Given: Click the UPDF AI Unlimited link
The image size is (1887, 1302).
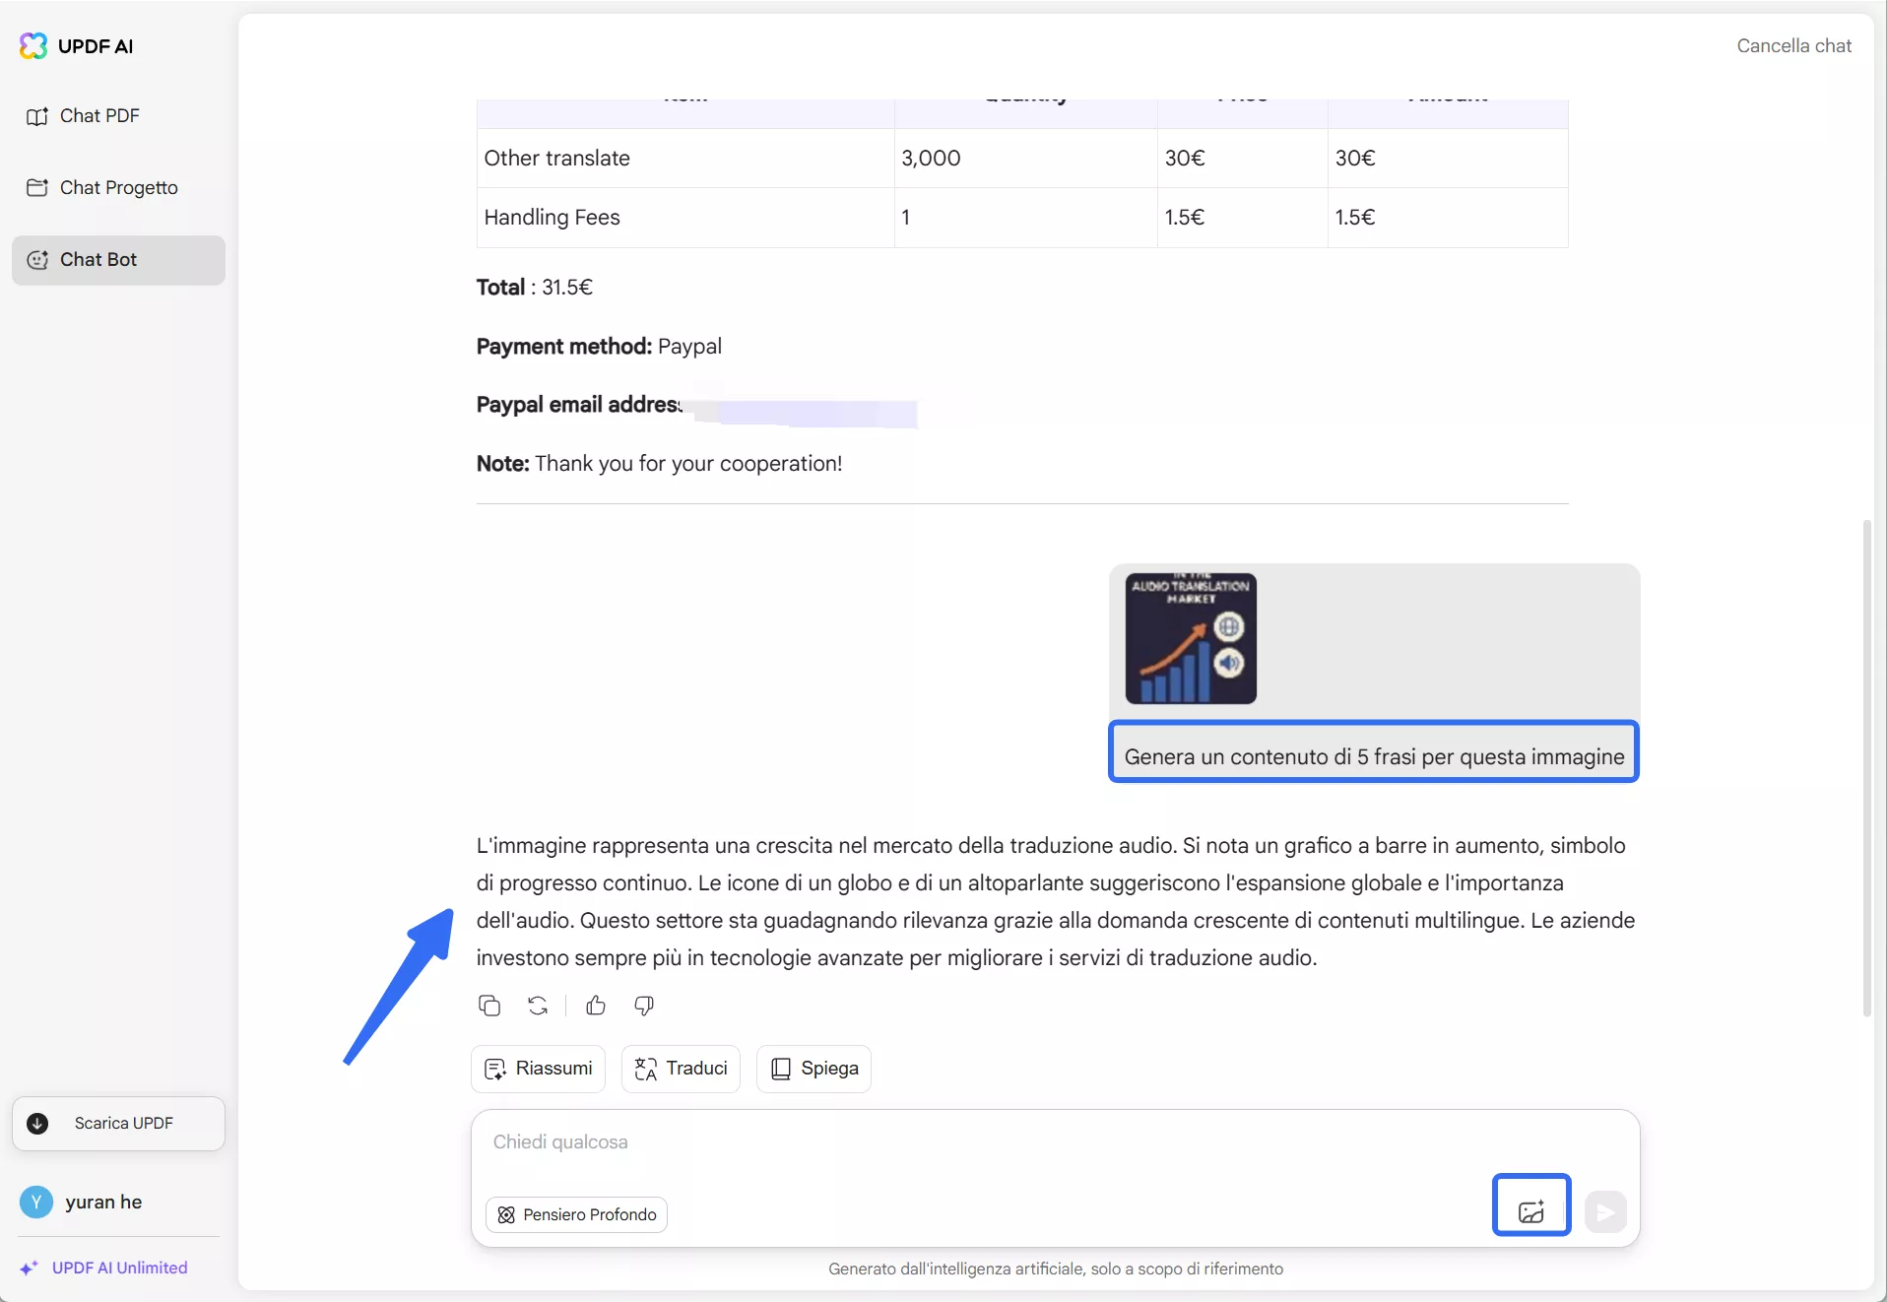Looking at the screenshot, I should (119, 1269).
